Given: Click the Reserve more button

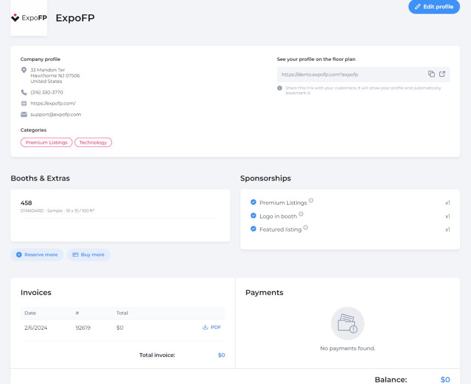Looking at the screenshot, I should tap(37, 255).
